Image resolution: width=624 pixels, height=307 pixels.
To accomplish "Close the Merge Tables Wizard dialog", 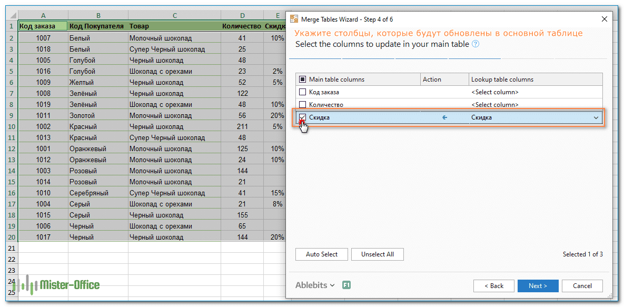I will pyautogui.click(x=604, y=19).
